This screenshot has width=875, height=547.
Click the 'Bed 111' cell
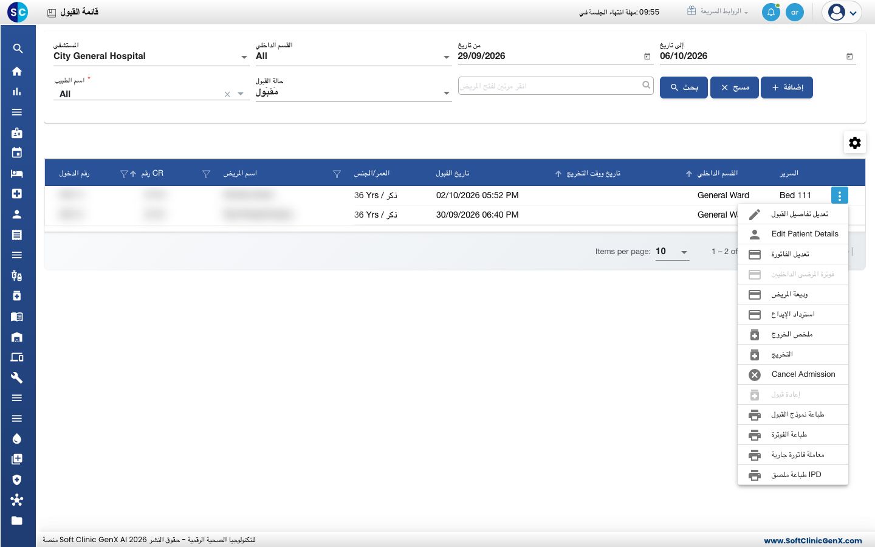(x=795, y=196)
